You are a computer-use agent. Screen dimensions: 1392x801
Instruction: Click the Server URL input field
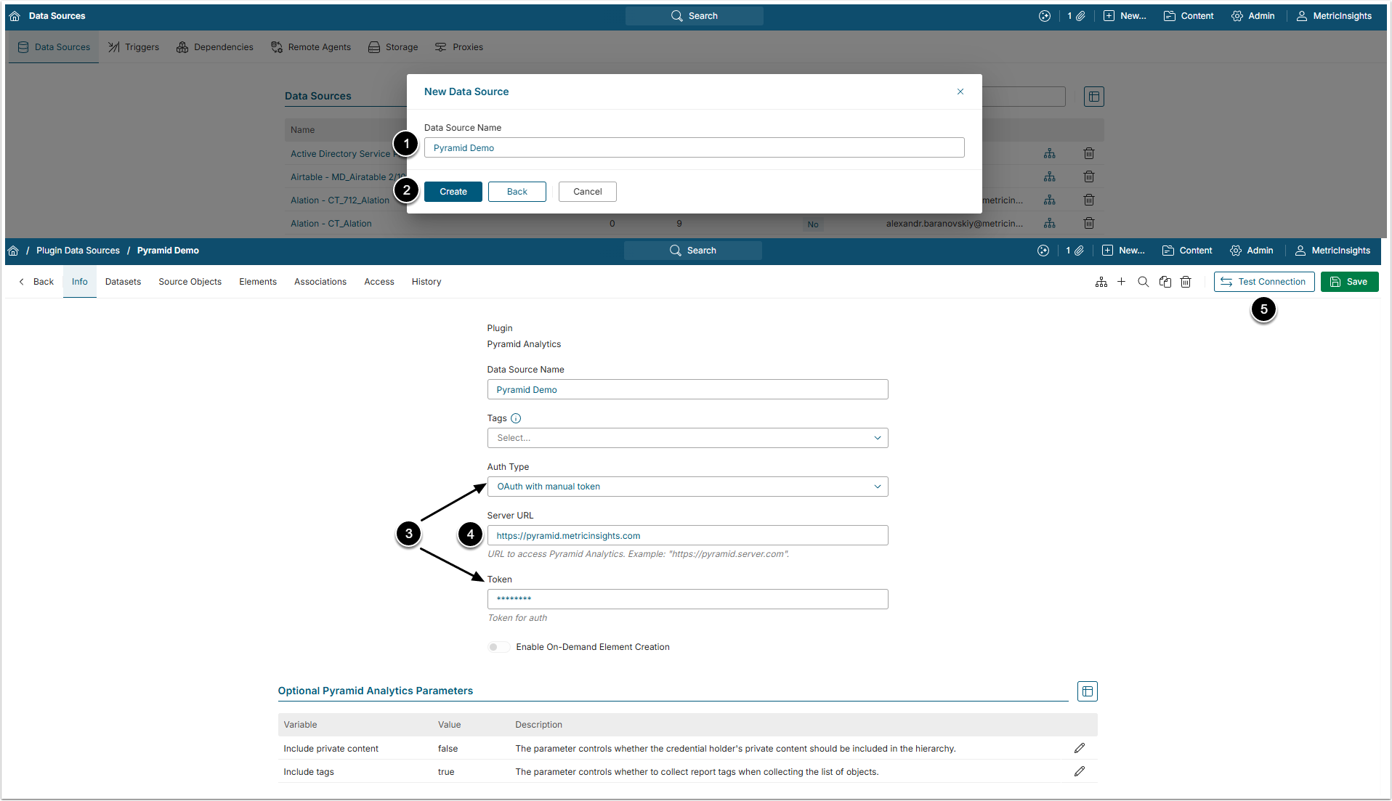pyautogui.click(x=687, y=535)
